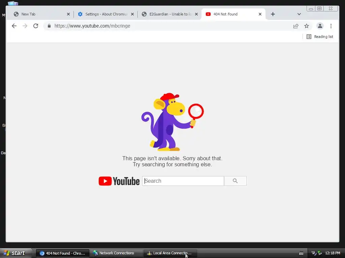Open Chromium's three-dot menu
This screenshot has width=345, height=258.
click(331, 26)
